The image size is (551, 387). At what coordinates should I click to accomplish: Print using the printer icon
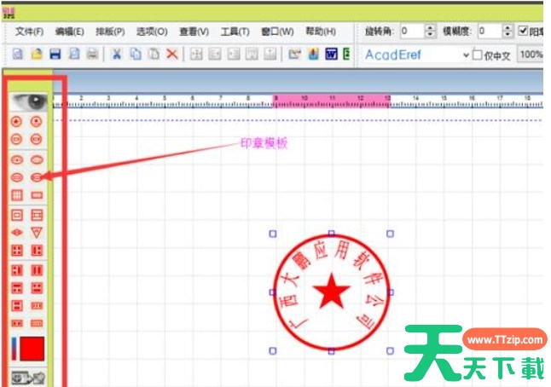92,54
